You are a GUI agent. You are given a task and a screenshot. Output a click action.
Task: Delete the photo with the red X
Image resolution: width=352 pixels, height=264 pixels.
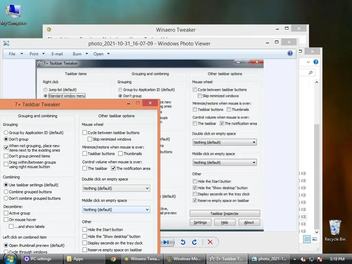pos(210,242)
